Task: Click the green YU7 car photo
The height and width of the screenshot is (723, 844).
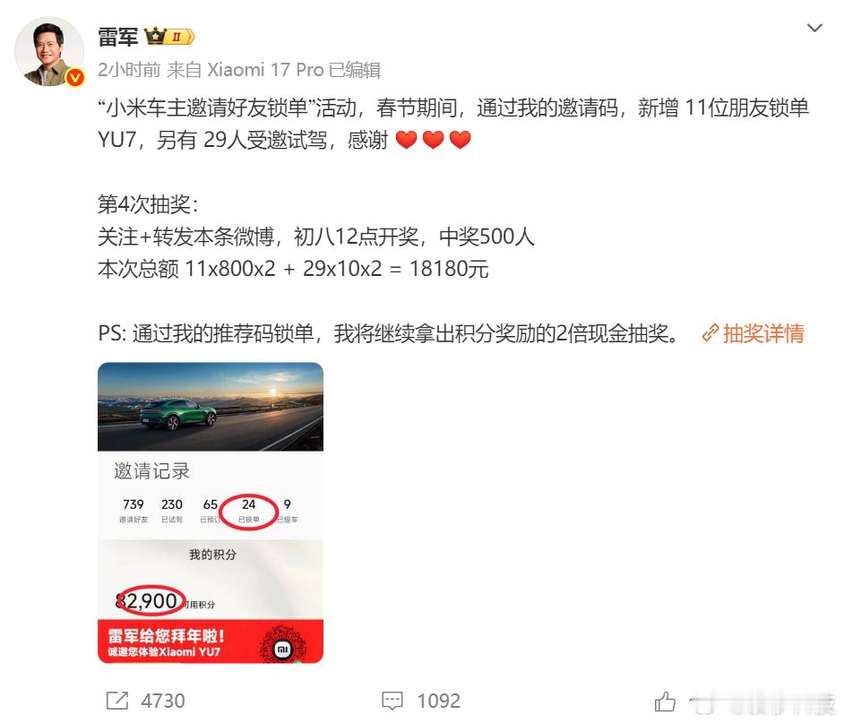Action: 211,407
